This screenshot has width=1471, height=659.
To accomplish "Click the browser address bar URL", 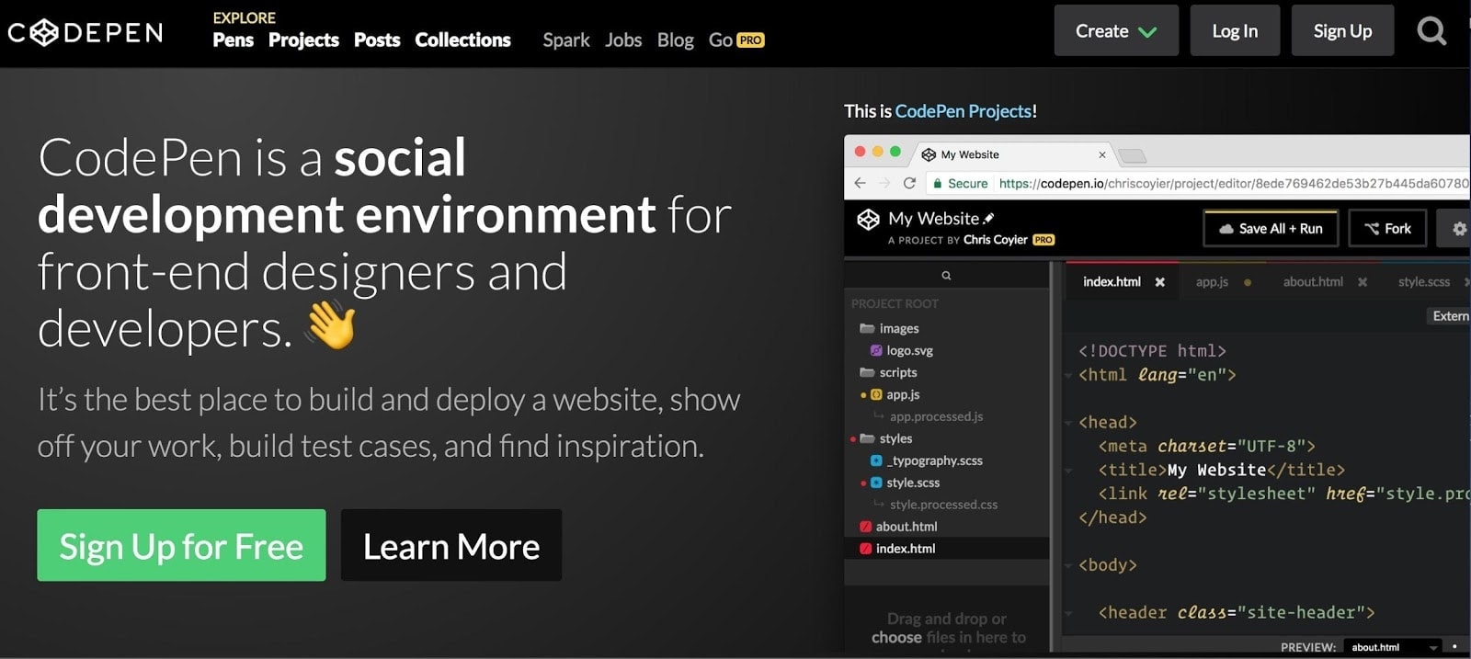I will click(x=1234, y=183).
